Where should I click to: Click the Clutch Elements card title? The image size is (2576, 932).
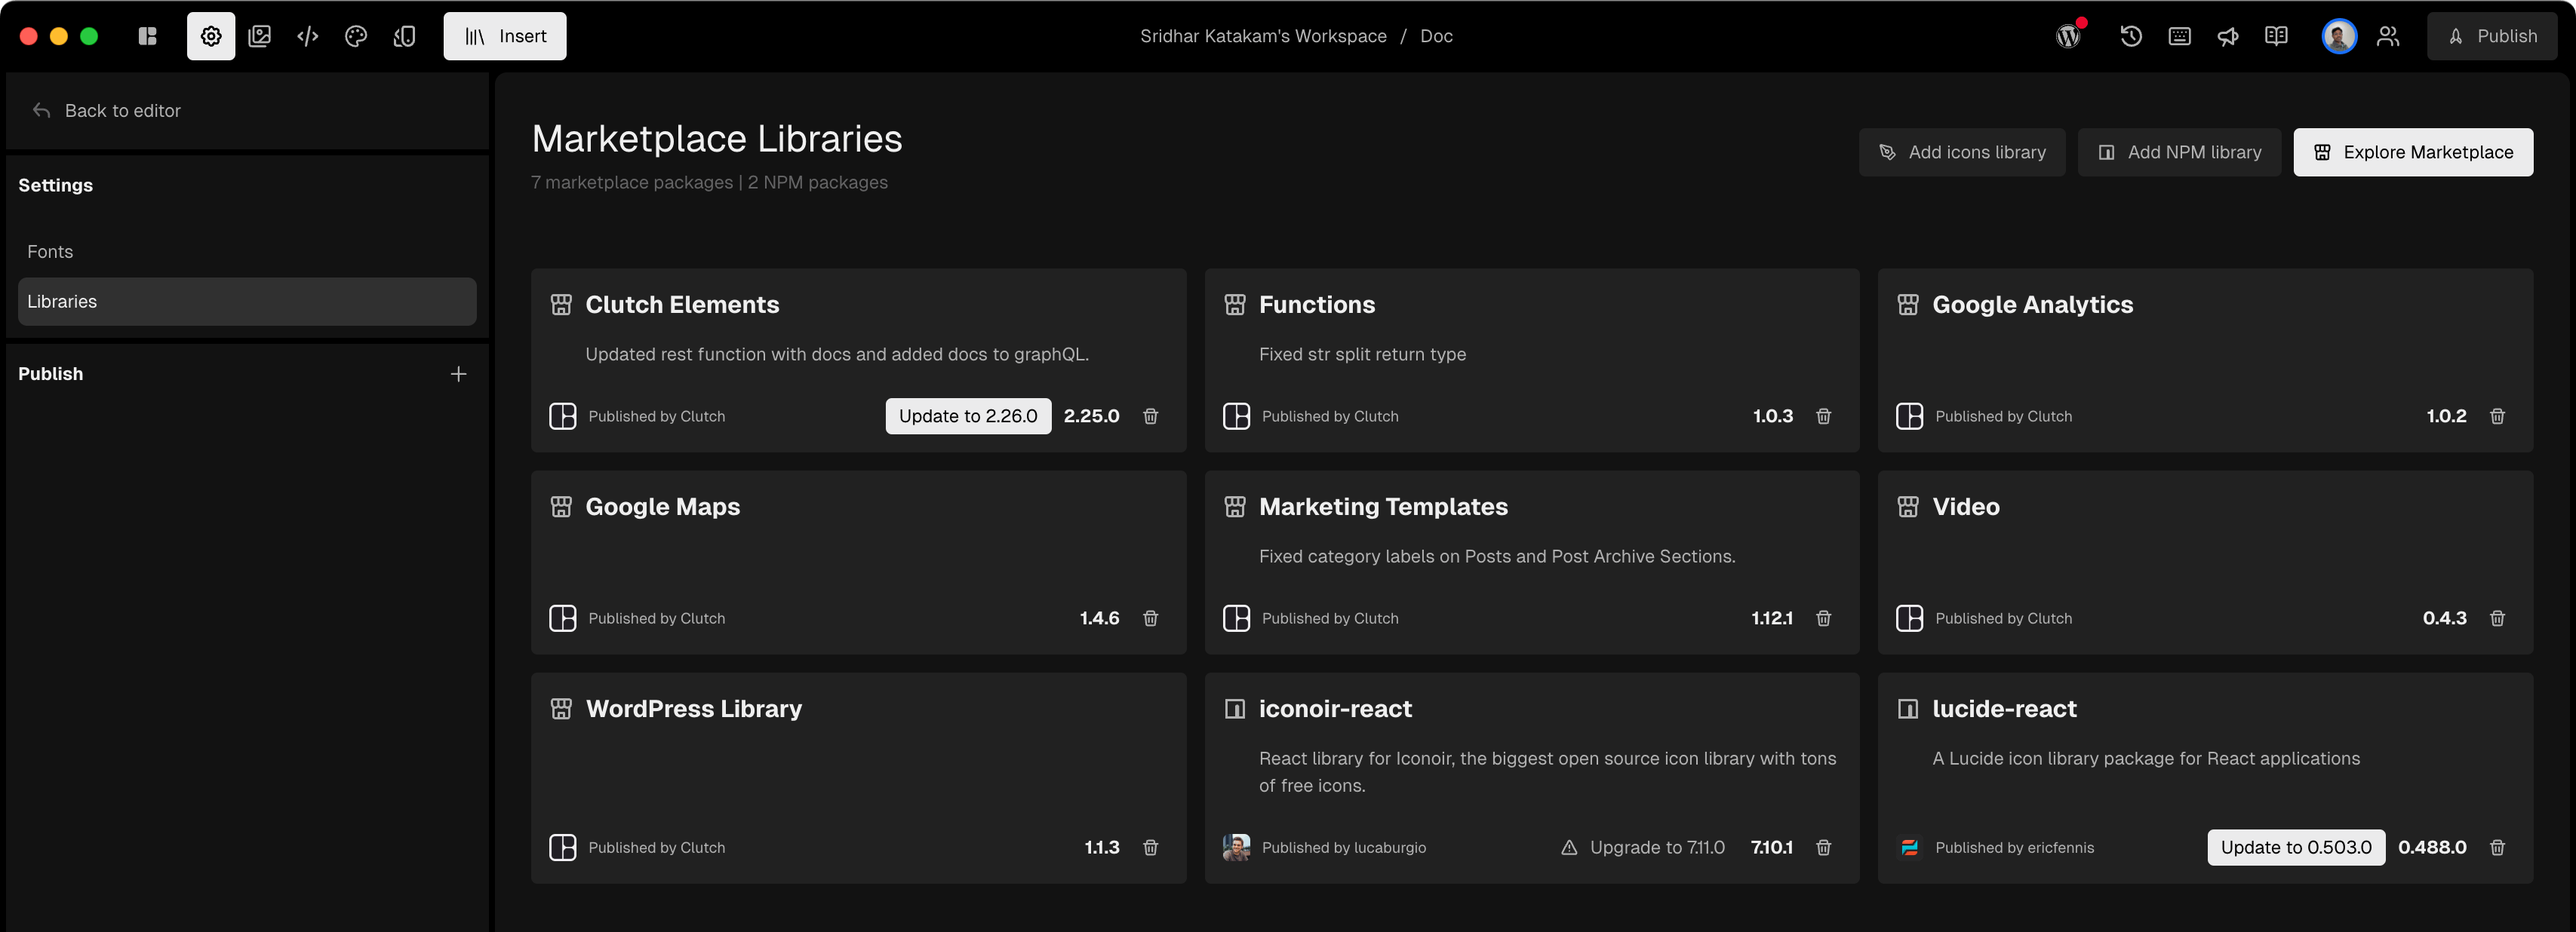click(x=682, y=305)
